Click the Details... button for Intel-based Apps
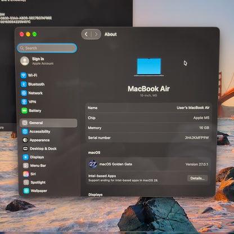Screen dimensions: 234x234 pos(197,178)
